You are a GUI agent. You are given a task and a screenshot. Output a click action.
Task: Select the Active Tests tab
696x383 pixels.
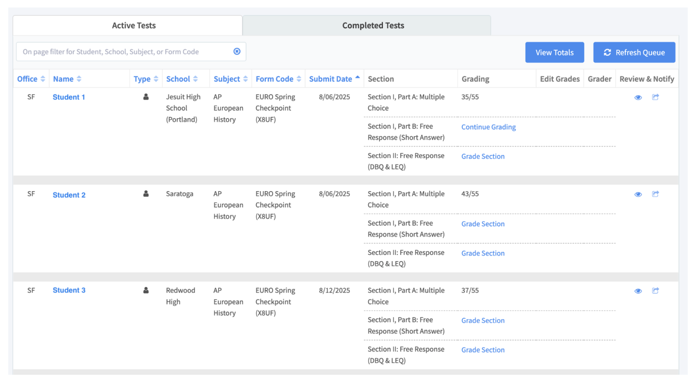[133, 25]
